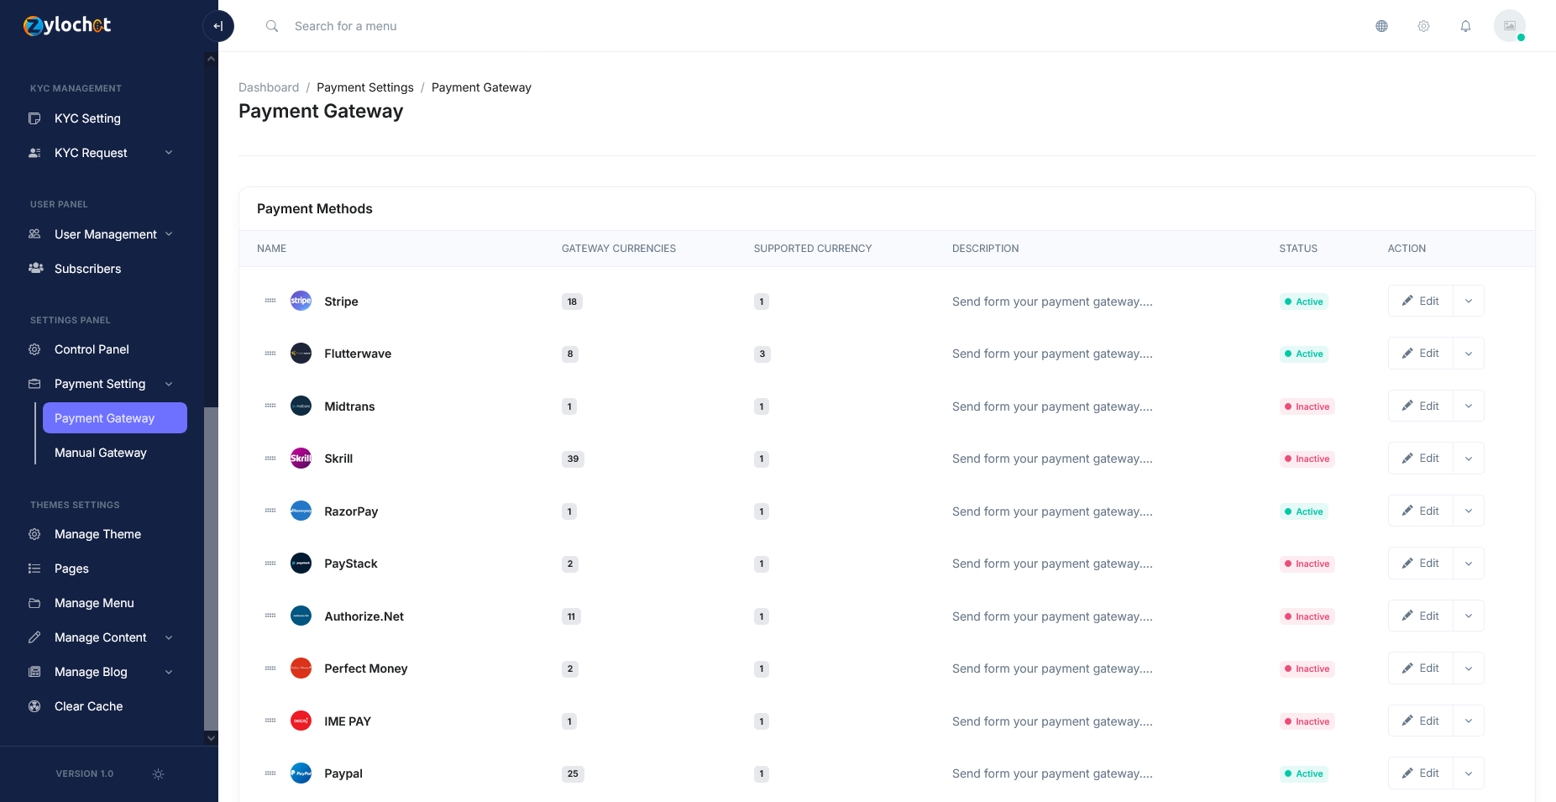Edit the Flutterwave gateway
The width and height of the screenshot is (1556, 802).
(1420, 354)
